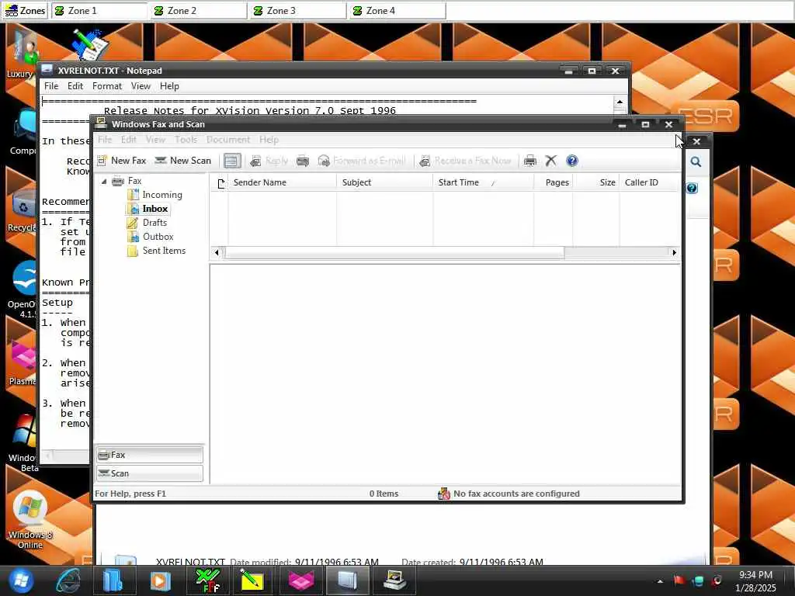This screenshot has width=795, height=596.
Task: Click No fax accounts are configured status
Action: click(x=509, y=494)
